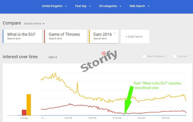
Task: Click the plus icon in Add term
Action: click(126, 37)
